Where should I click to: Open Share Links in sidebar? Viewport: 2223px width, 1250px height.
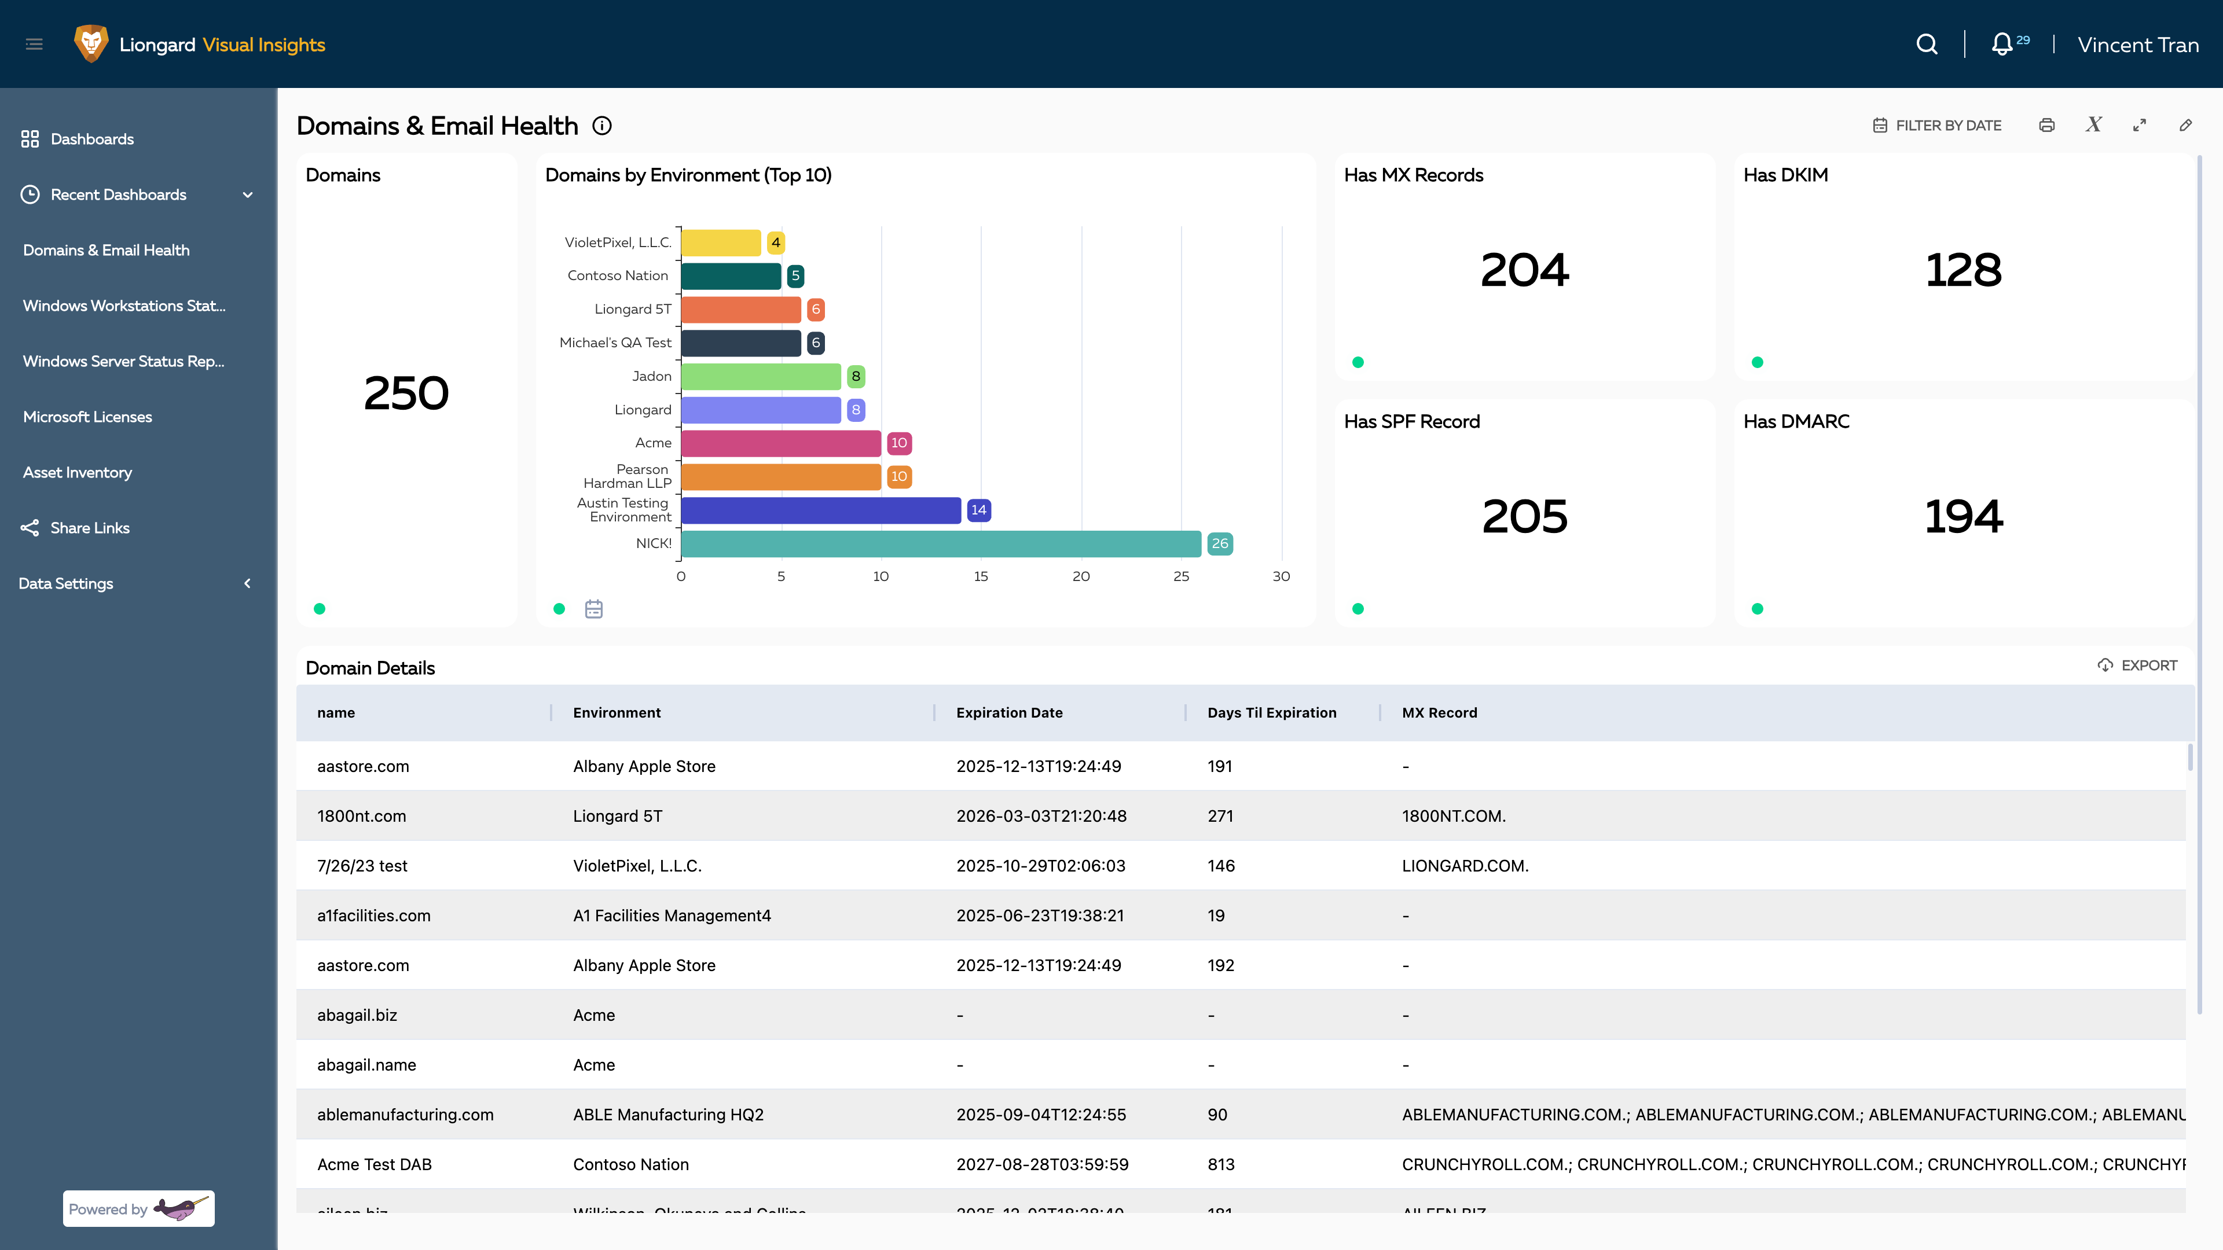coord(90,528)
